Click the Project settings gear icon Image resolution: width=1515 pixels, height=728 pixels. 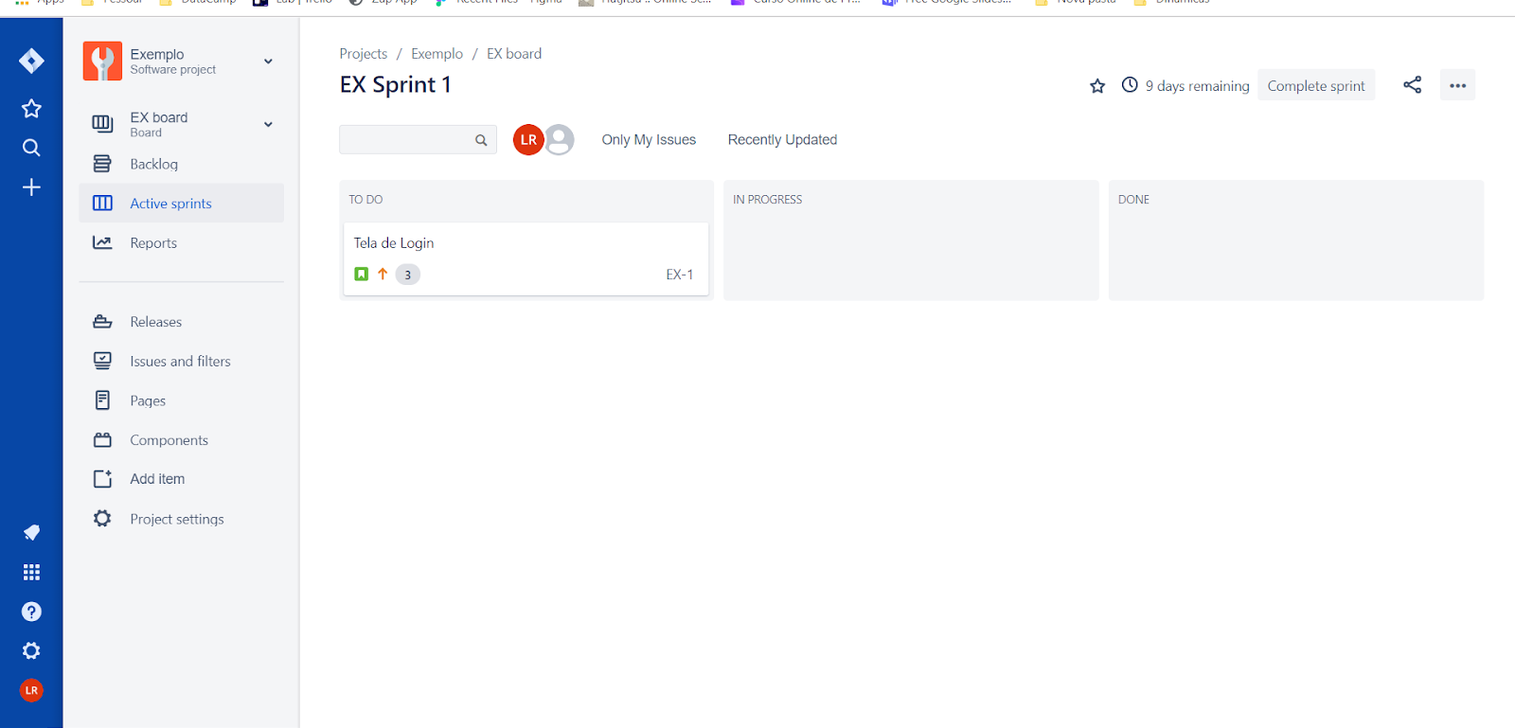pos(102,519)
